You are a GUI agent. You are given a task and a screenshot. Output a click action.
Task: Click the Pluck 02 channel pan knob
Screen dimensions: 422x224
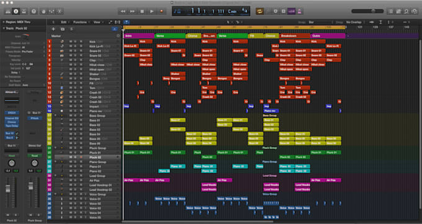(12, 163)
